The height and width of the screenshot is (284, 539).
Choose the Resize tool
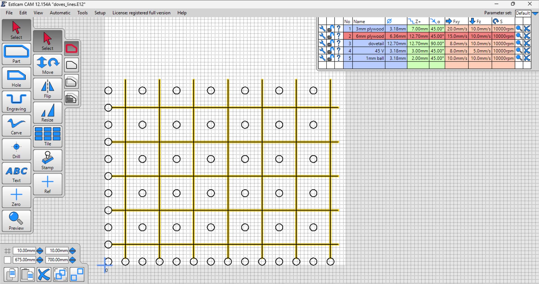pyautogui.click(x=47, y=113)
